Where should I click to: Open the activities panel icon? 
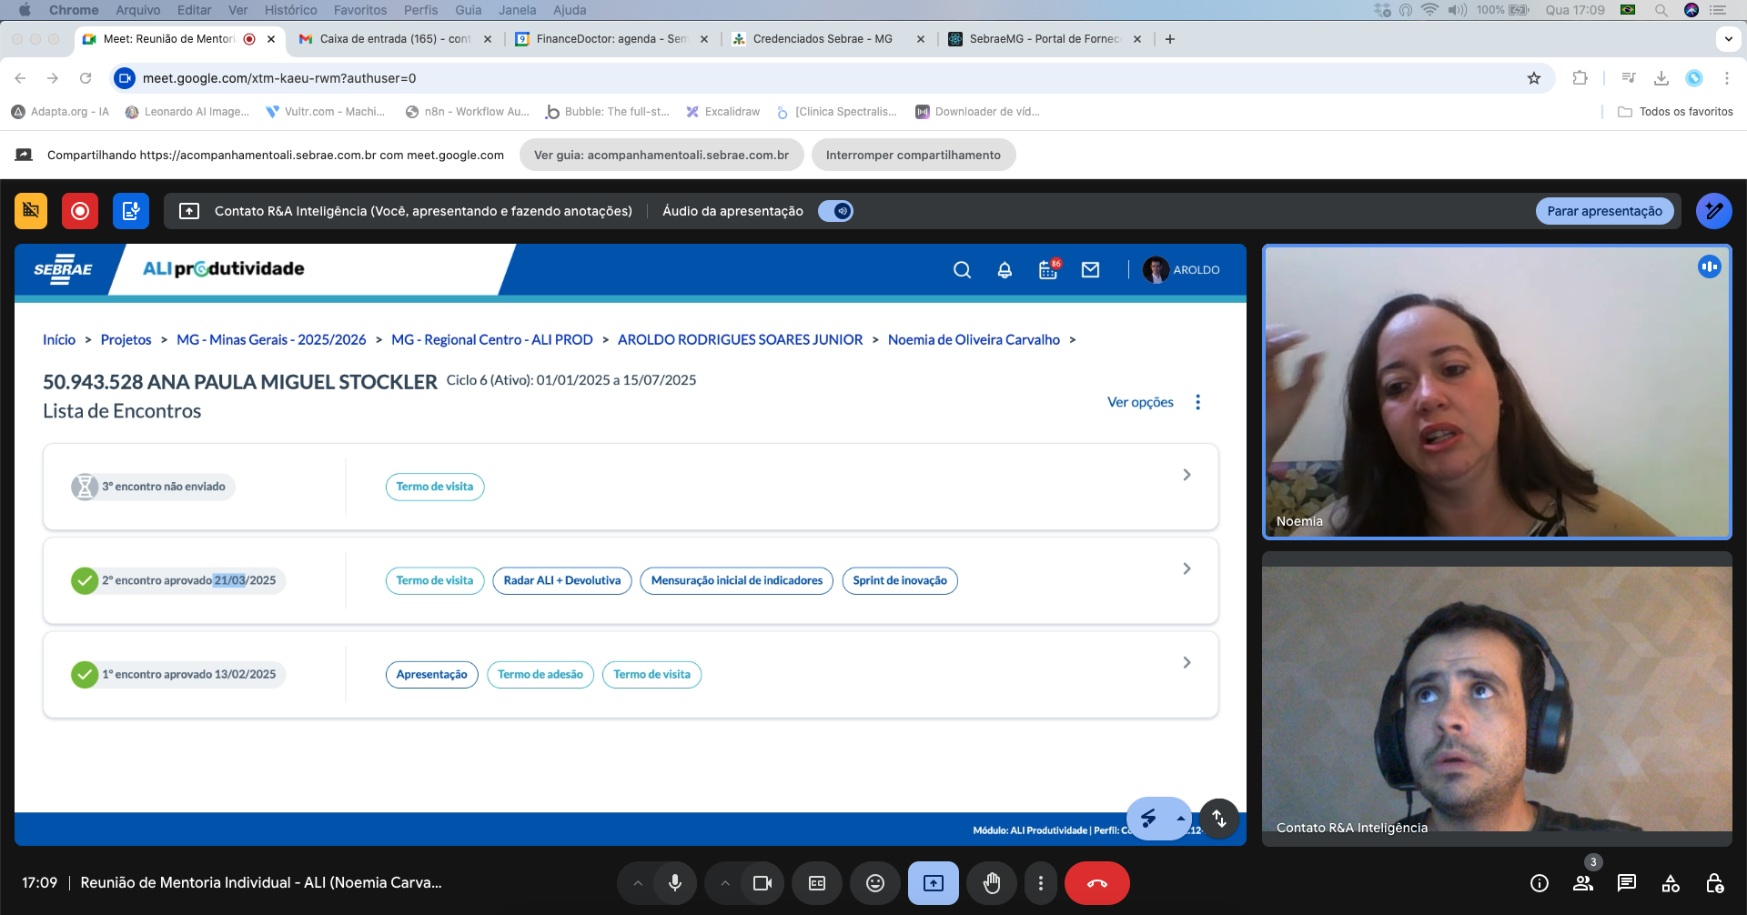tap(1671, 883)
